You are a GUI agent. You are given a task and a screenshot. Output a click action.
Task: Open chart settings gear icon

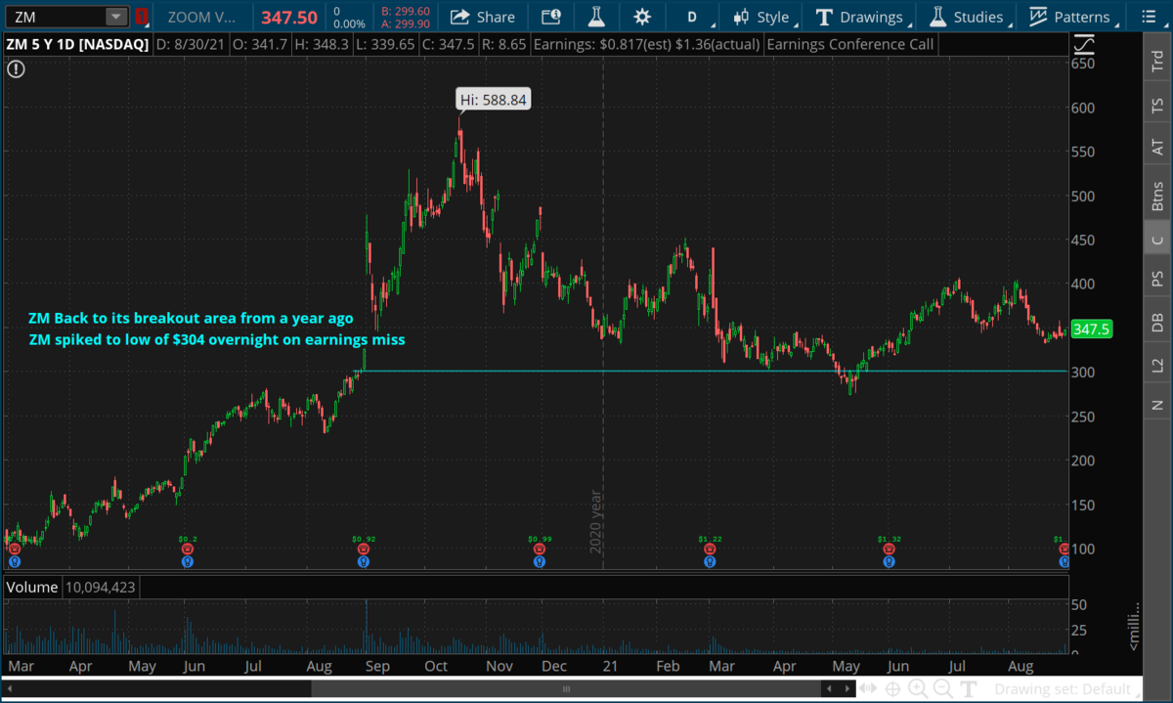pos(641,17)
